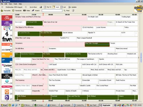Open the Windows Start menu
Screen dimensions: 143x107
pyautogui.click(x=4, y=105)
